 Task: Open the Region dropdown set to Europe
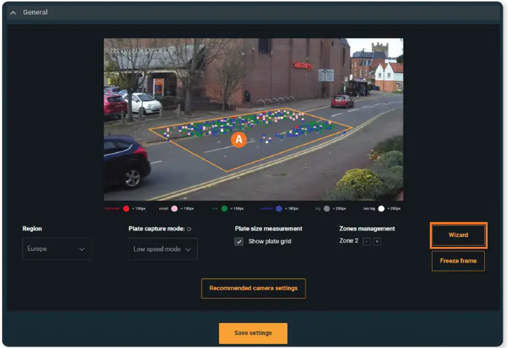(57, 249)
